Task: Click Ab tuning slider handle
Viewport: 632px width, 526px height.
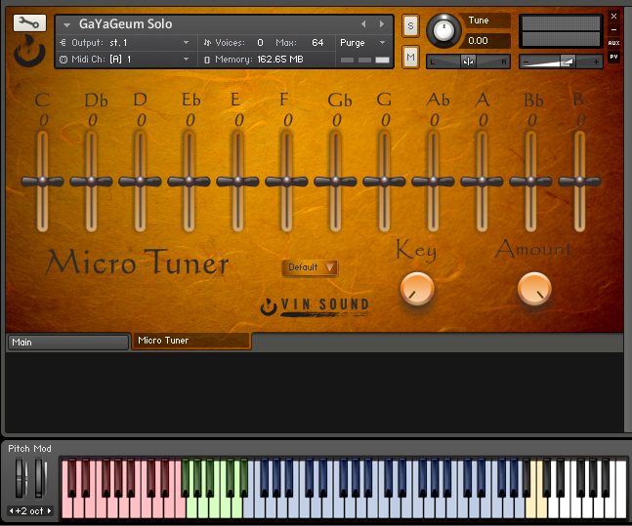Action: click(433, 182)
